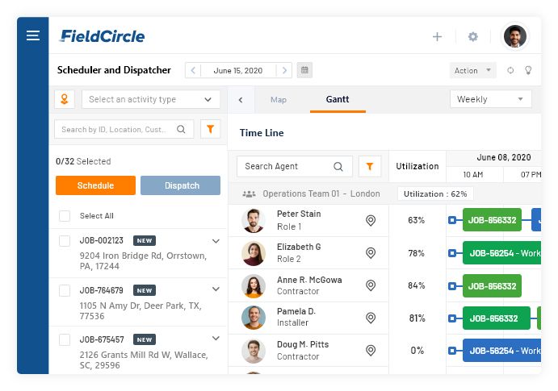Click the lightbulb tips icon
The width and height of the screenshot is (558, 391).
click(x=528, y=70)
